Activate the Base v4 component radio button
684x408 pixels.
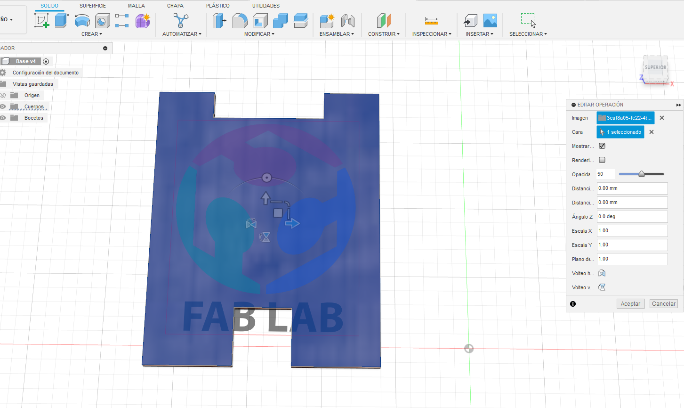click(x=46, y=61)
